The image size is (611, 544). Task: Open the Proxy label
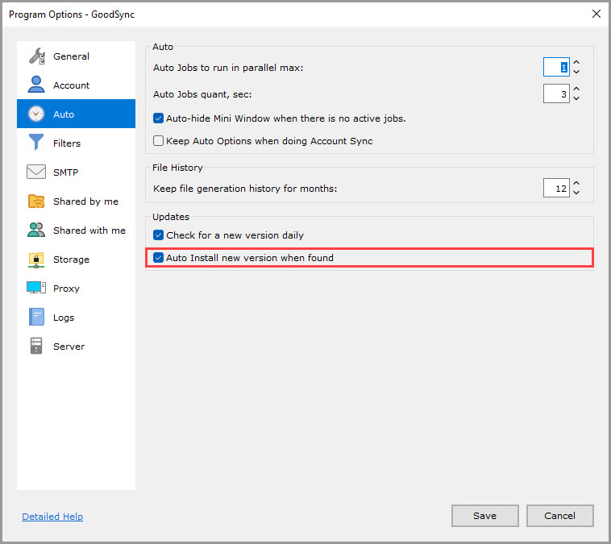point(66,289)
